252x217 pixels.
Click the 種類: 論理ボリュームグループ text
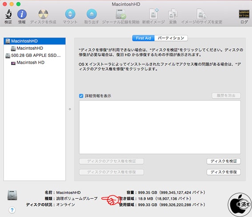71,198
